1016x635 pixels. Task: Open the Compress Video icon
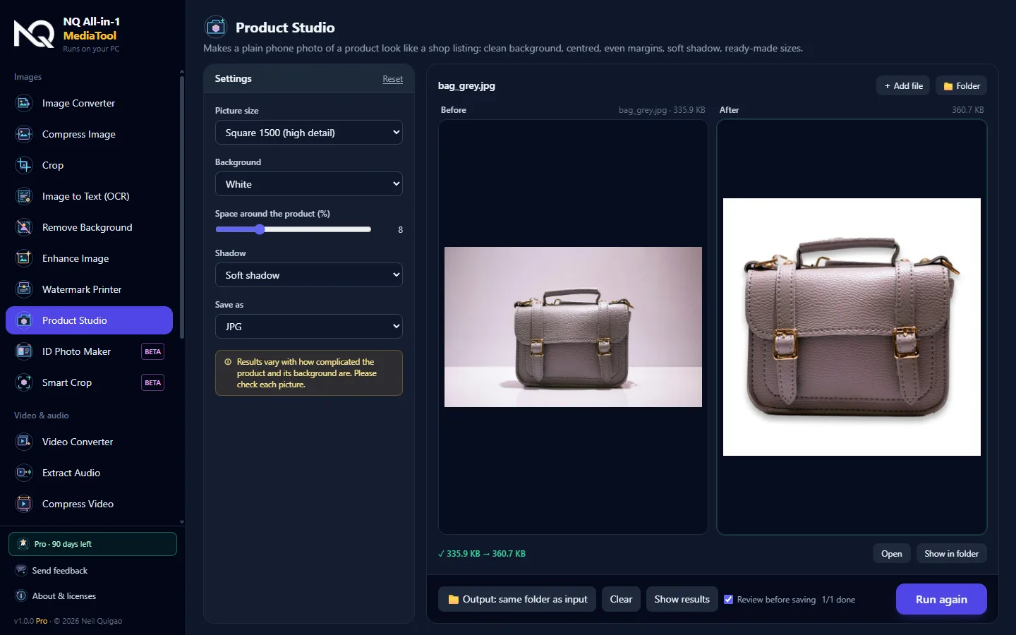point(24,504)
